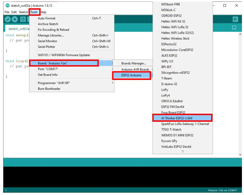The width and height of the screenshot is (244, 195).
Task: Expand Programmer: "AVR ISP" submenu
Action: coord(72,83)
